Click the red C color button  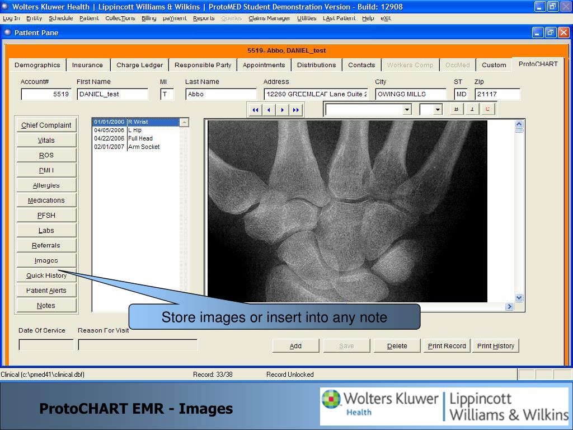[x=487, y=109]
